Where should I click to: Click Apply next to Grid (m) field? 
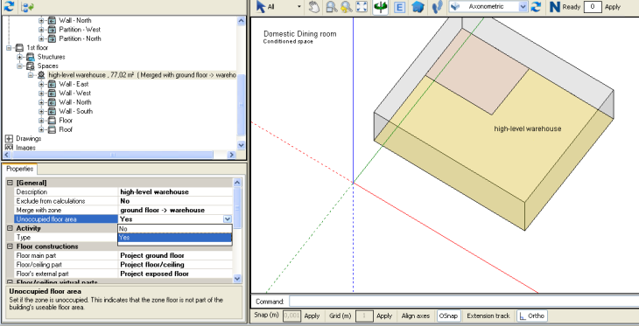384,316
